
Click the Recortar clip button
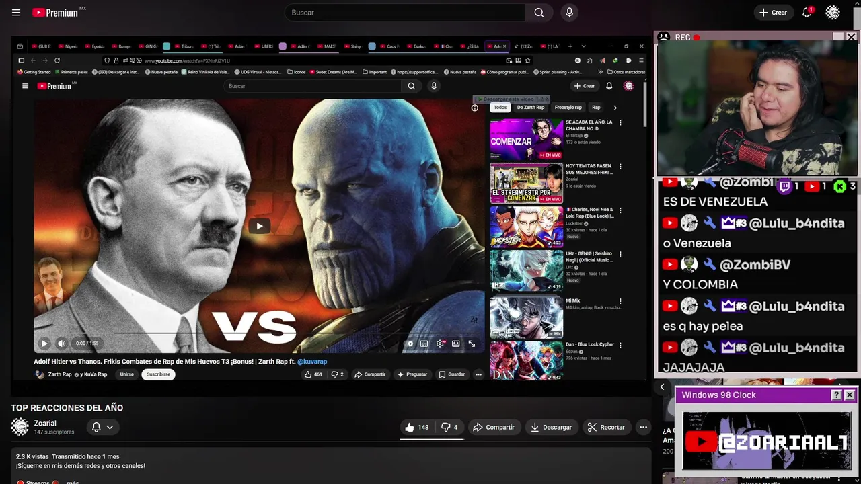pyautogui.click(x=606, y=427)
